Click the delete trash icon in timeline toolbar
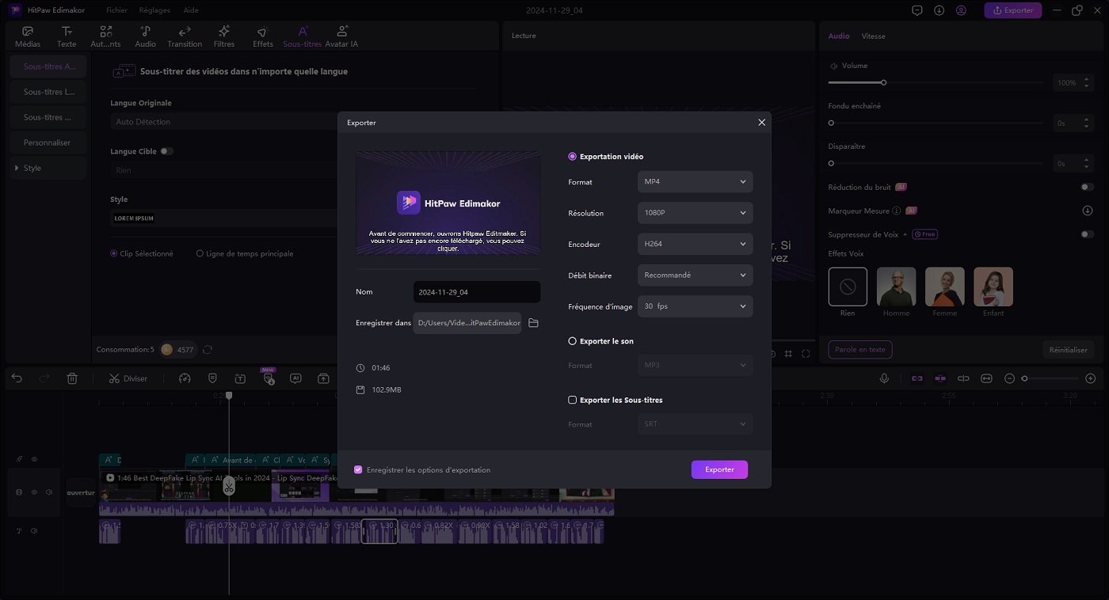 pos(72,378)
